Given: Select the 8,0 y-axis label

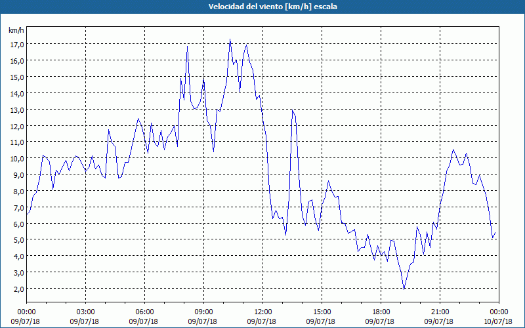Looking at the screenshot, I should [18, 192].
